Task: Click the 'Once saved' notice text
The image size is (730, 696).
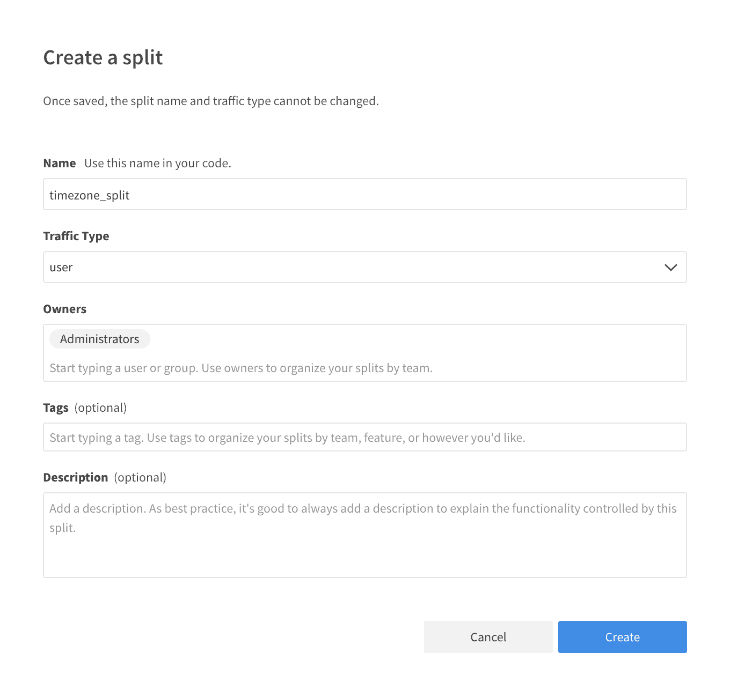Action: pos(211,101)
